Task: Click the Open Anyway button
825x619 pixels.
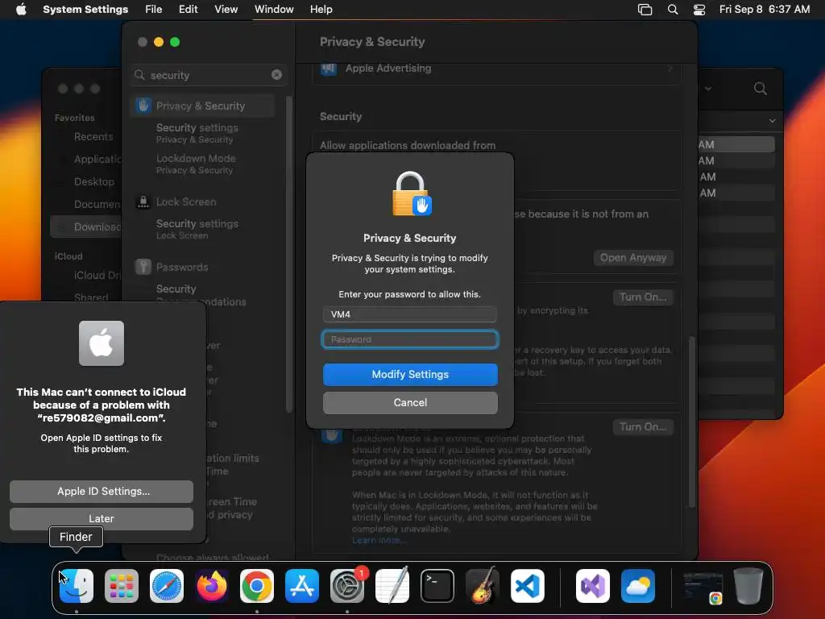Action: click(633, 257)
